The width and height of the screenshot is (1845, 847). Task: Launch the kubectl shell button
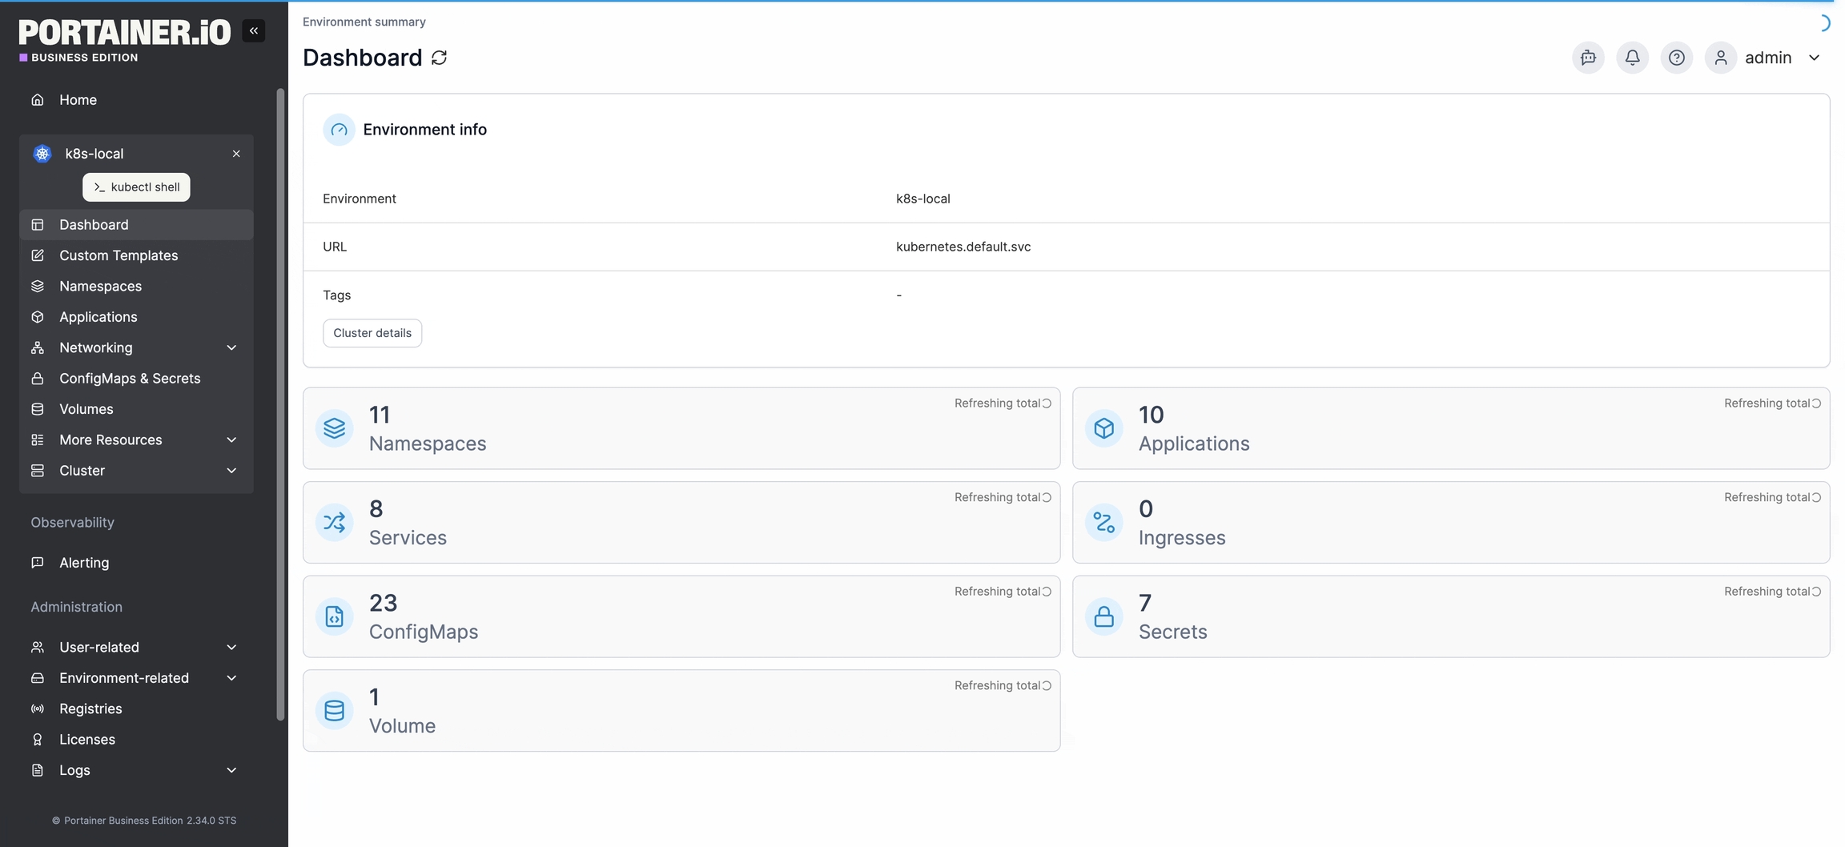[x=136, y=187]
